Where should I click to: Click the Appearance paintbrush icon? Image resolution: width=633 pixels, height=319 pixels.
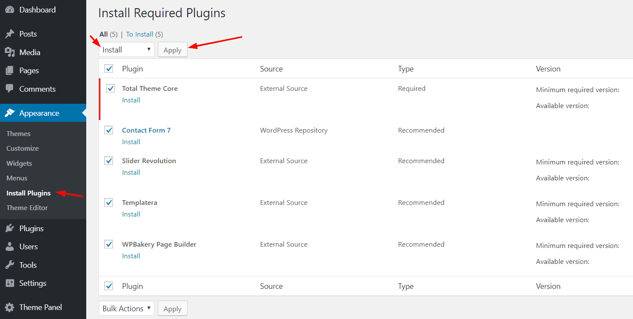coord(9,113)
